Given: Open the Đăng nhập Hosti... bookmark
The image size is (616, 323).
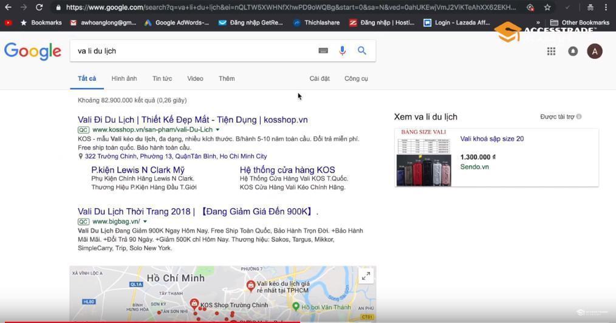Looking at the screenshot, I should [382, 22].
